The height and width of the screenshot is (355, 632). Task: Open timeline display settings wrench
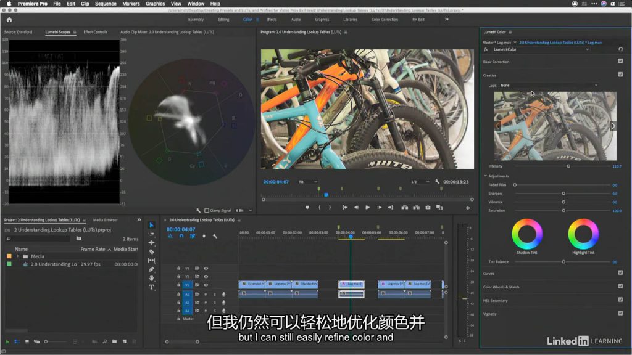[215, 236]
